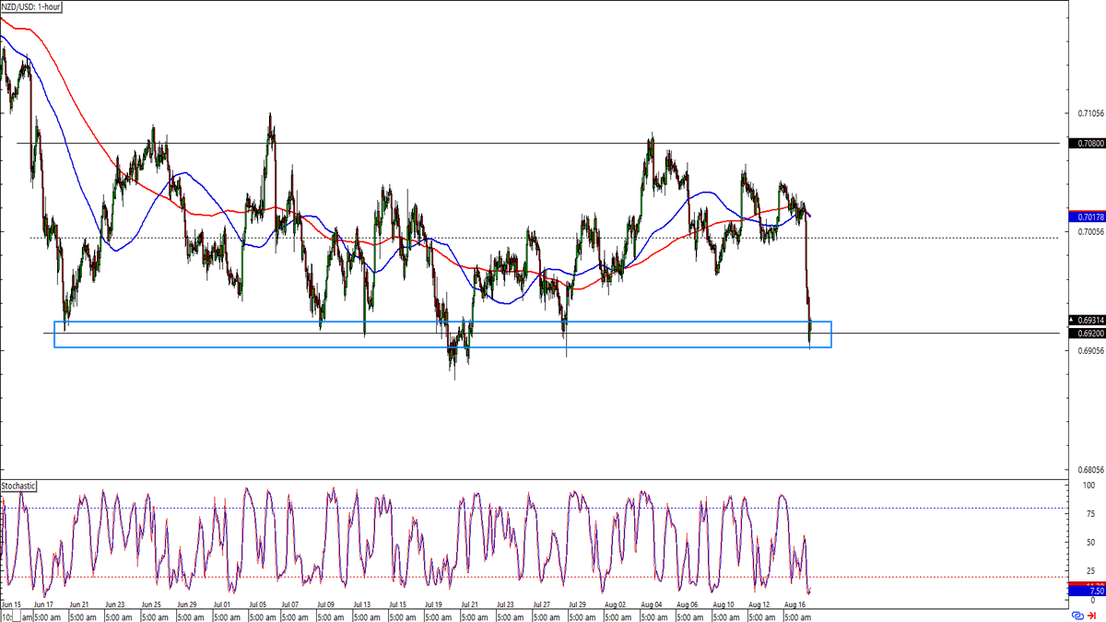Click the Jun 15 date label
Image resolution: width=1106 pixels, height=622 pixels.
point(11,605)
